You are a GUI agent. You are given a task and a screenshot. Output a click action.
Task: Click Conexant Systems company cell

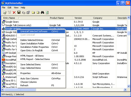coord(103,36)
